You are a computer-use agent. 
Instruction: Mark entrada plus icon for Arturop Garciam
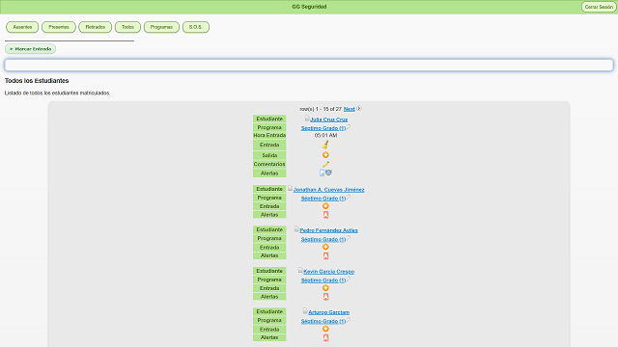(325, 329)
